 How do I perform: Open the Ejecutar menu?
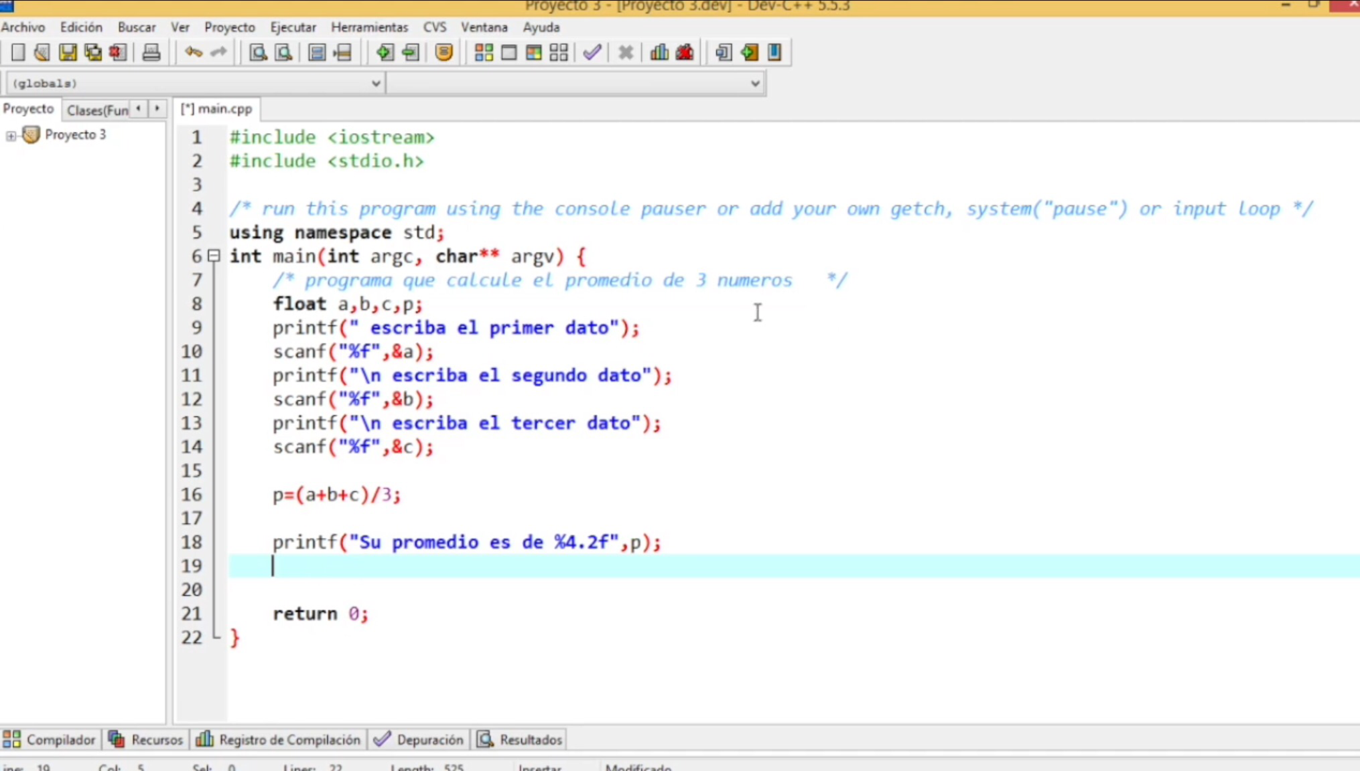point(292,27)
